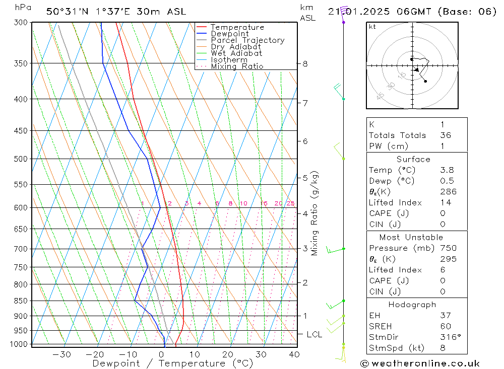Click the StmSpd (kt) value 8
504x369 pixels.
coord(443,348)
